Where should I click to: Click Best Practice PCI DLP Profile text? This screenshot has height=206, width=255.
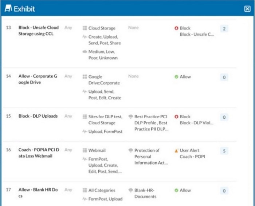pyautogui.click(x=151, y=123)
